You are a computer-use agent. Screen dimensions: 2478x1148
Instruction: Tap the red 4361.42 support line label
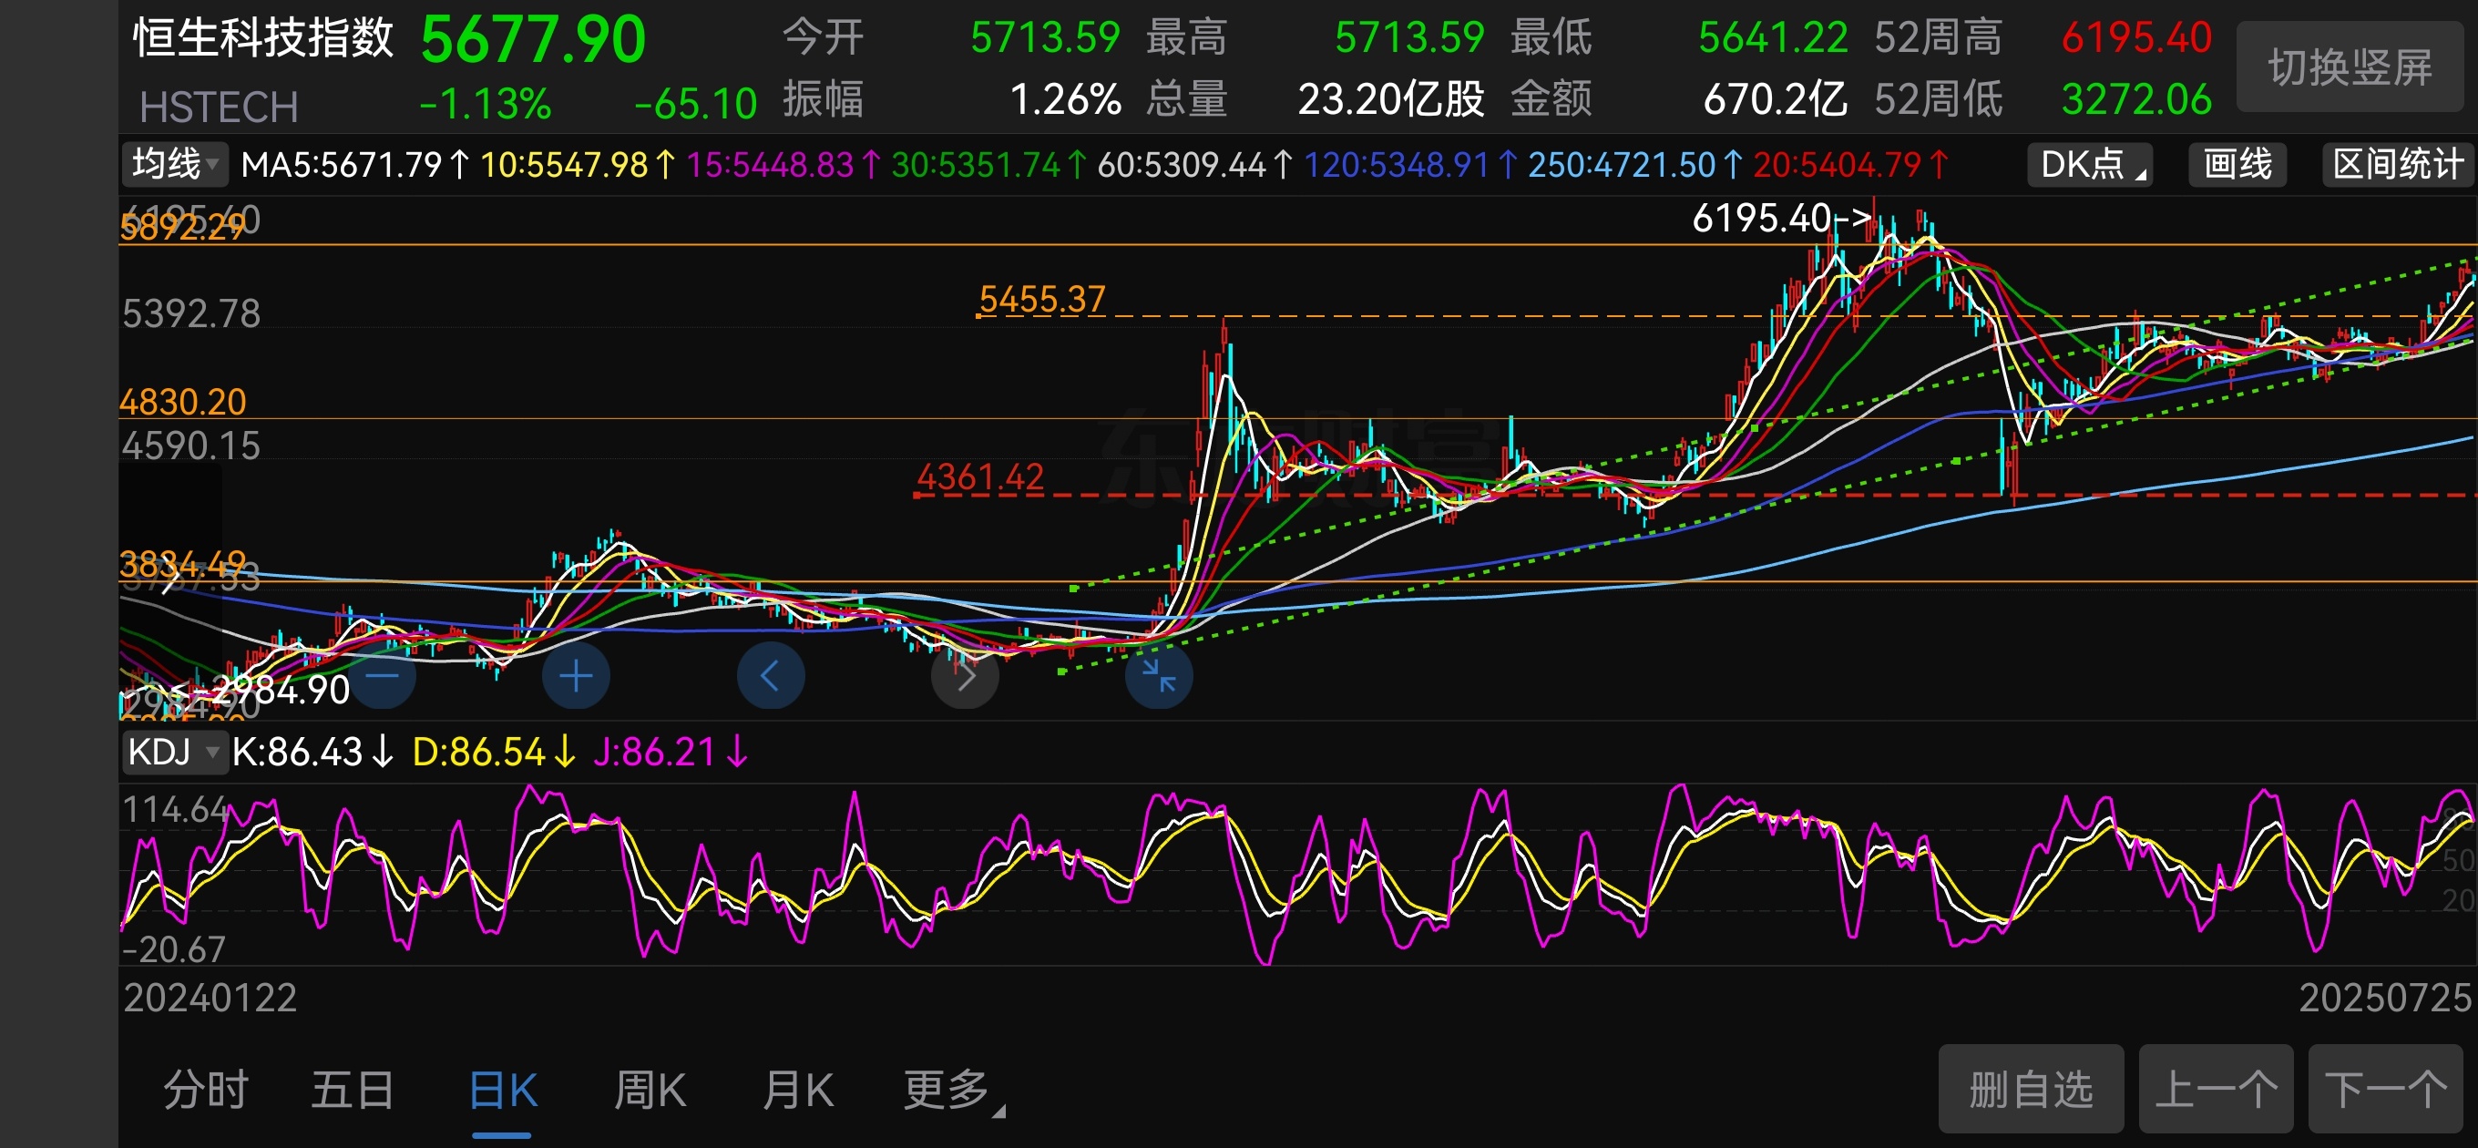point(980,477)
